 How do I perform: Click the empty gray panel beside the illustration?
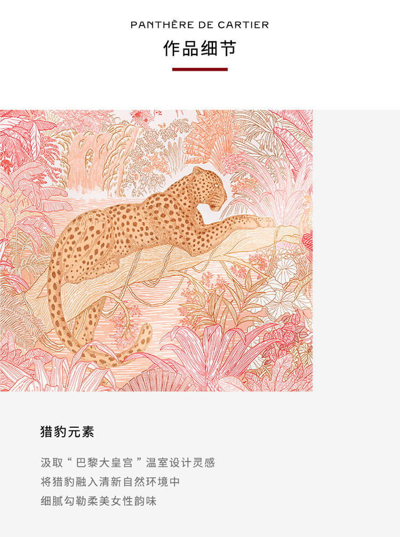click(x=356, y=251)
